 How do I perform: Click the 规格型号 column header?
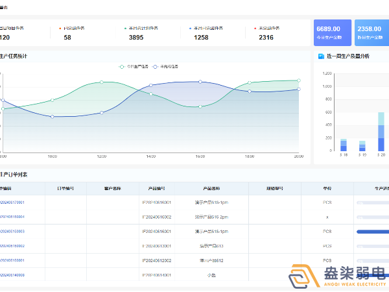pyautogui.click(x=275, y=188)
